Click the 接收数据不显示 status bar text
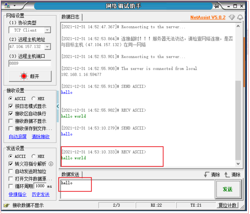The image size is (250, 214). [x=28, y=205]
